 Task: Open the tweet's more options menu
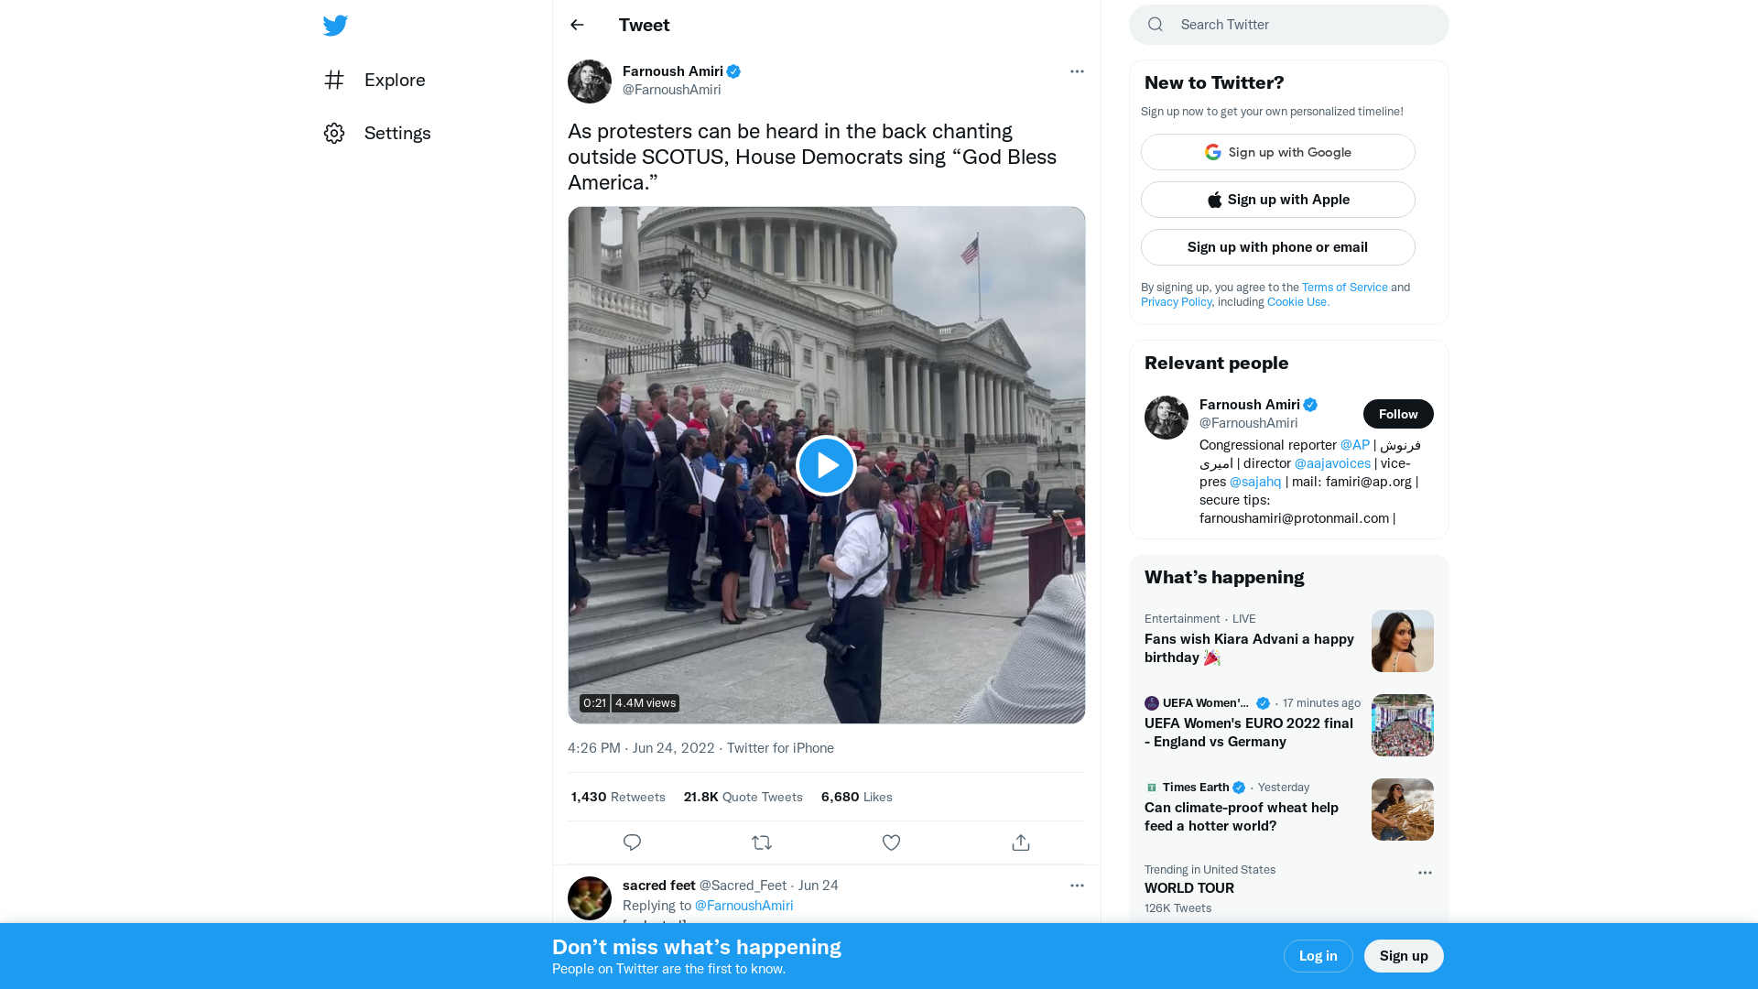pos(1077,71)
